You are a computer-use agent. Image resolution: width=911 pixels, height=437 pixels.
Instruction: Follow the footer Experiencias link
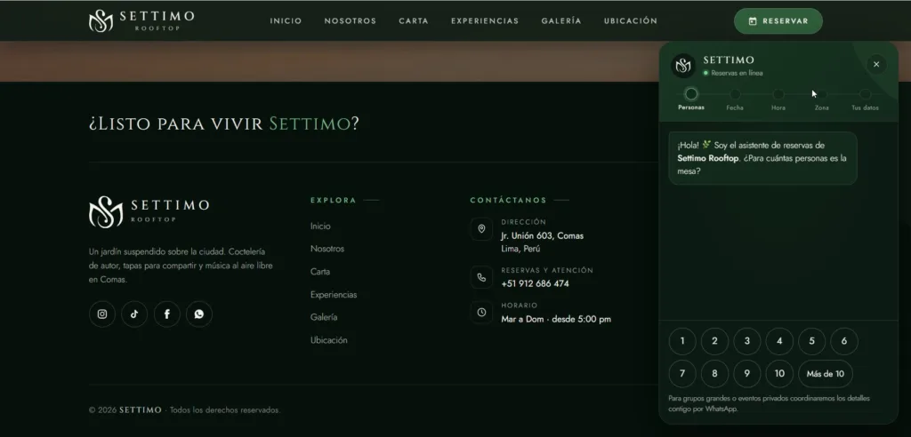pos(334,295)
